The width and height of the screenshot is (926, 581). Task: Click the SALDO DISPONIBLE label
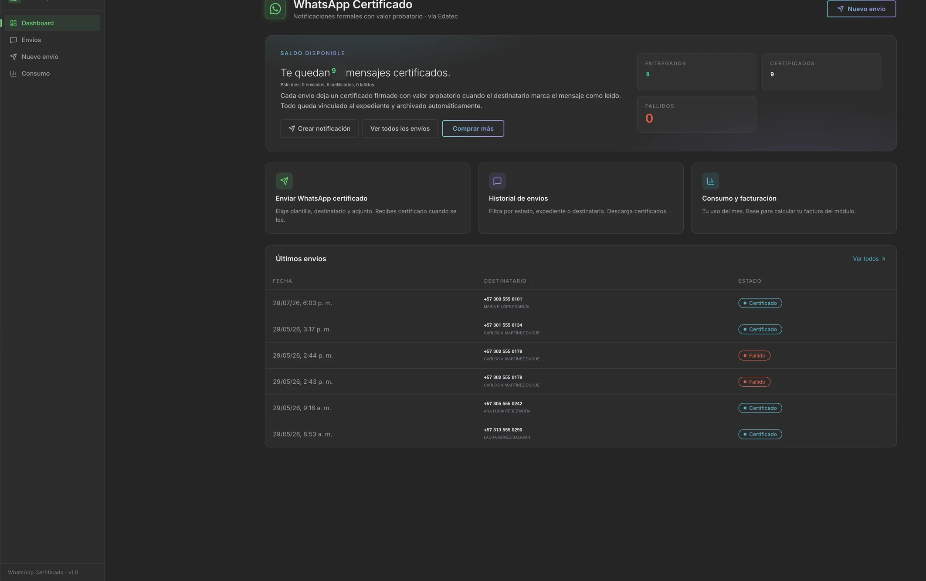click(312, 54)
